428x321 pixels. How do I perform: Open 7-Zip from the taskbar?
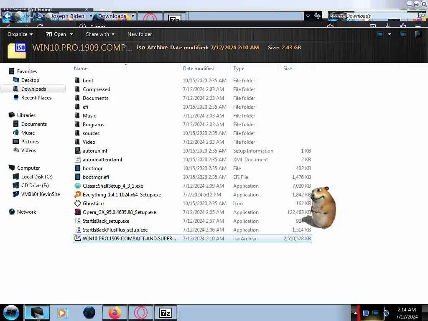coord(166,313)
